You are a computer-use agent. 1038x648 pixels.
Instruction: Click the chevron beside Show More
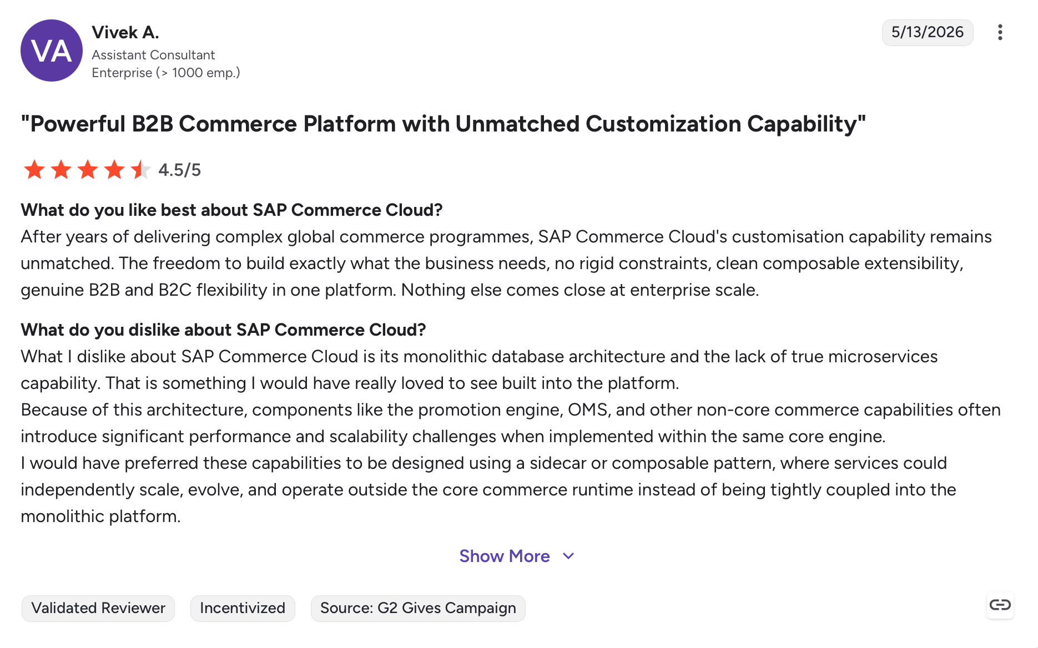click(x=568, y=556)
